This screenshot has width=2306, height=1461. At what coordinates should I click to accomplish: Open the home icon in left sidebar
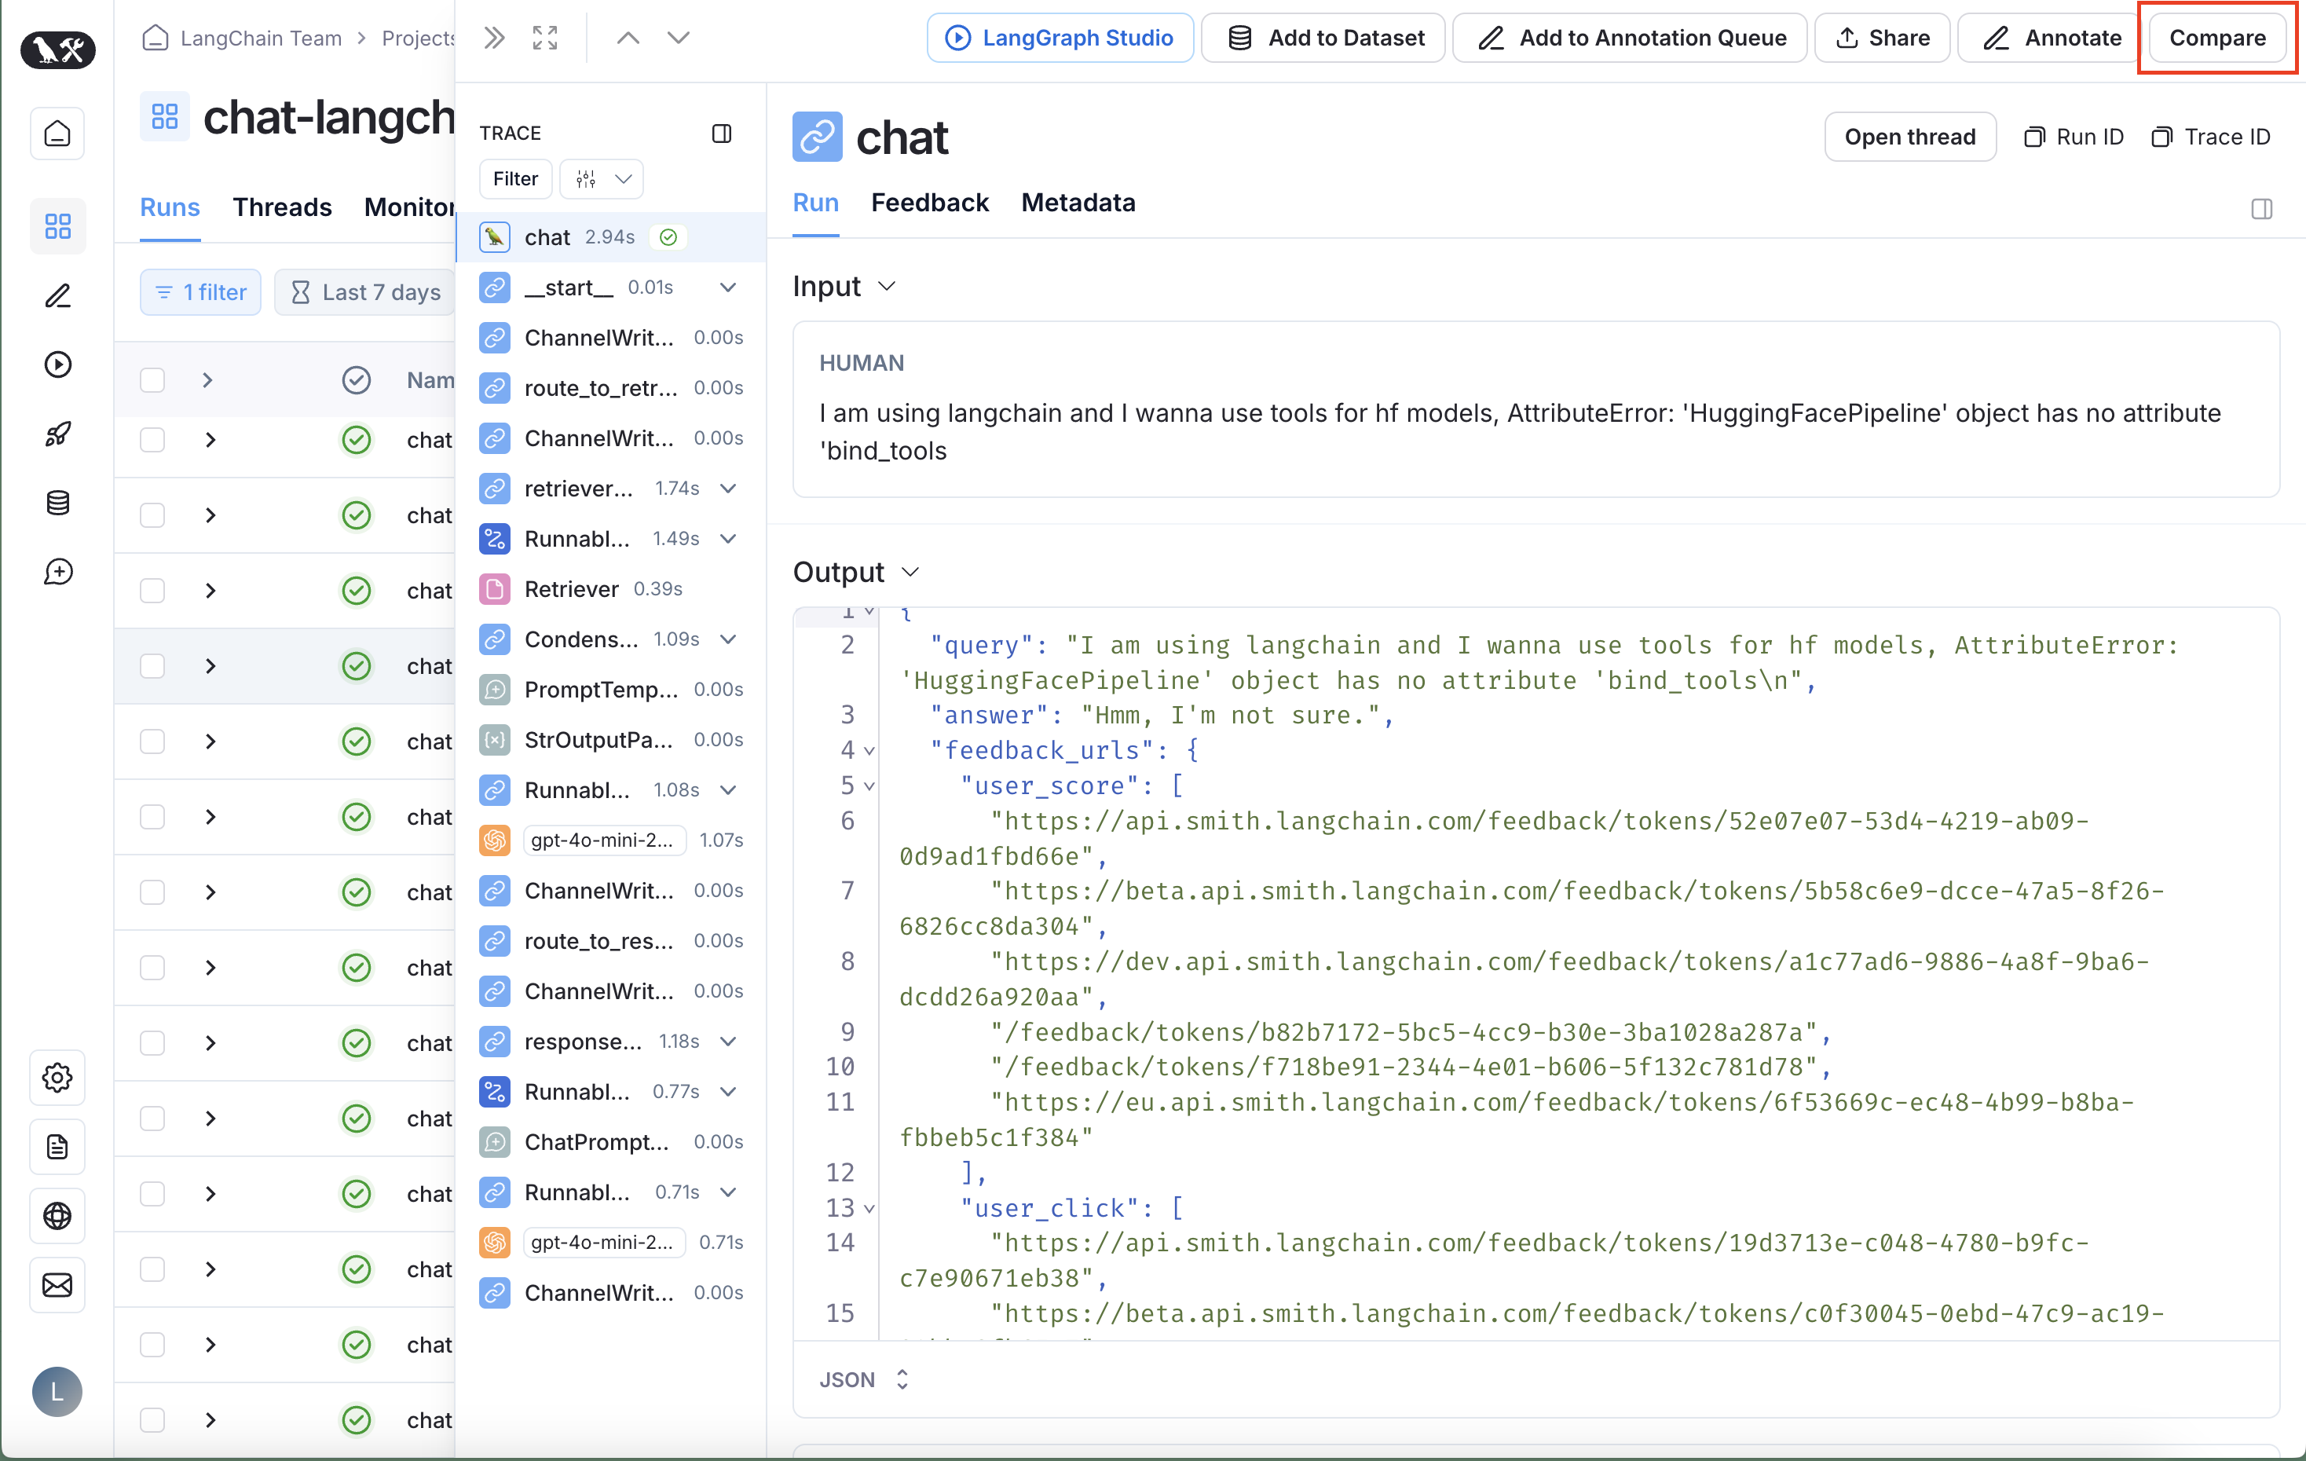pos(57,133)
